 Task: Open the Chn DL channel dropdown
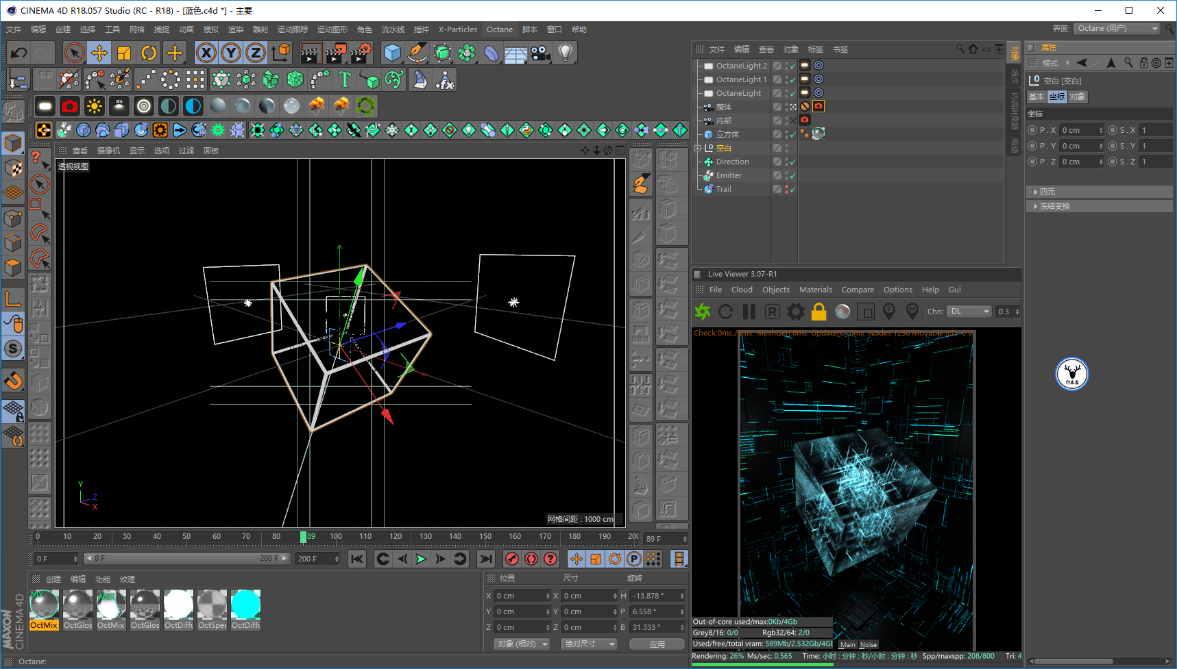click(x=969, y=312)
